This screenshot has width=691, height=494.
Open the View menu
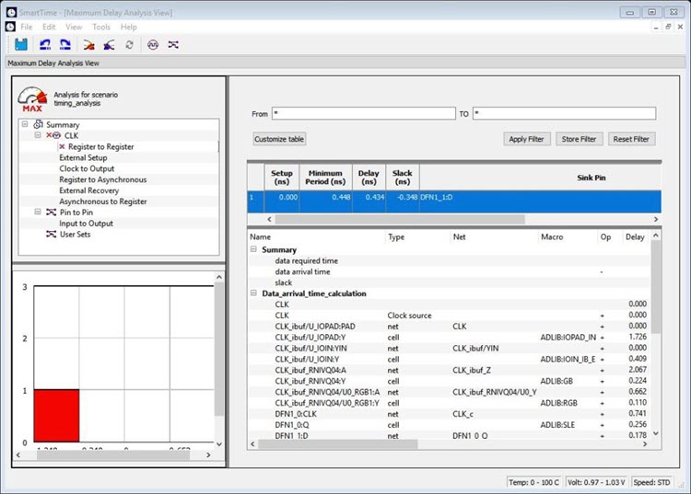click(74, 27)
